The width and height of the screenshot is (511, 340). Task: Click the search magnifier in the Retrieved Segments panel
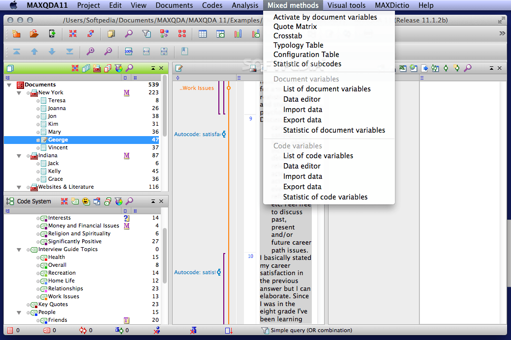[x=468, y=68]
